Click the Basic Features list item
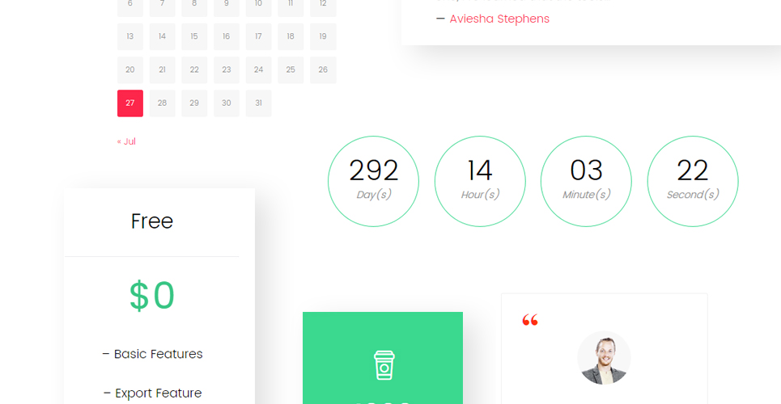The height and width of the screenshot is (404, 781). pos(152,354)
